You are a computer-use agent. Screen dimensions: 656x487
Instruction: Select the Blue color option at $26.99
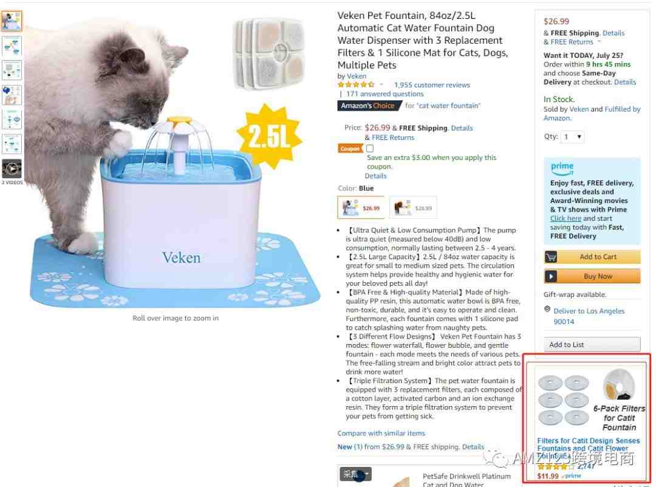click(x=361, y=208)
